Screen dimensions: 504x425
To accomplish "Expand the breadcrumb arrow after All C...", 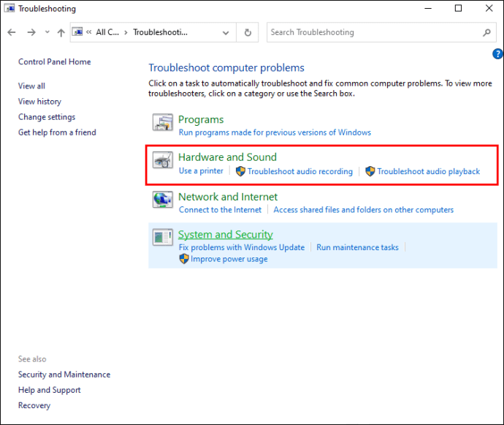I will (x=126, y=32).
